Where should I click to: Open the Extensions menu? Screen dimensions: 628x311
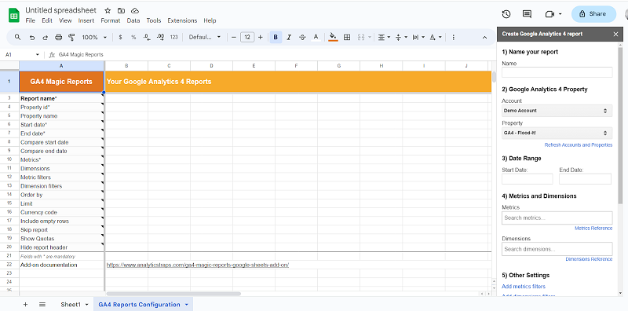[182, 20]
